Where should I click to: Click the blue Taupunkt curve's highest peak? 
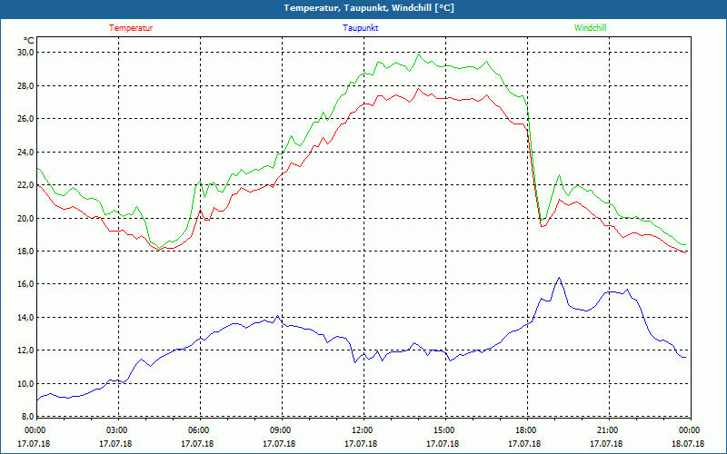click(559, 278)
